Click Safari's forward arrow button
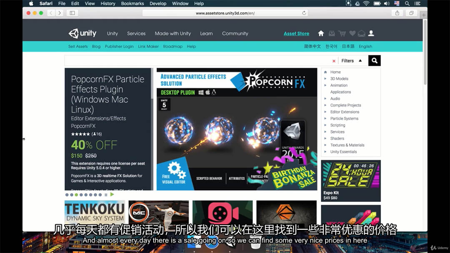 pos(60,13)
